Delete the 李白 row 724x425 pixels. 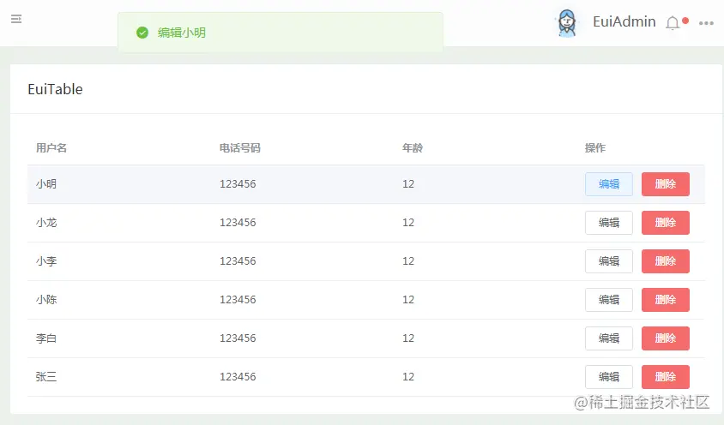tap(666, 338)
